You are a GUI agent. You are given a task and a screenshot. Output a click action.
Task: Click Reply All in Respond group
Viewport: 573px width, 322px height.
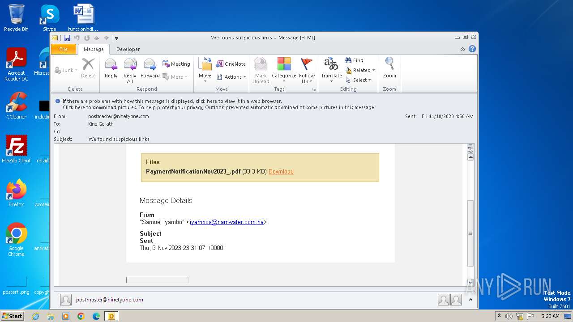click(130, 71)
